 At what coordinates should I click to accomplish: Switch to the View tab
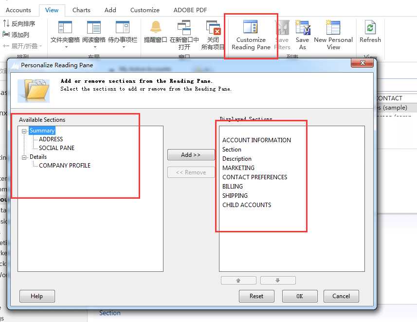click(x=52, y=10)
